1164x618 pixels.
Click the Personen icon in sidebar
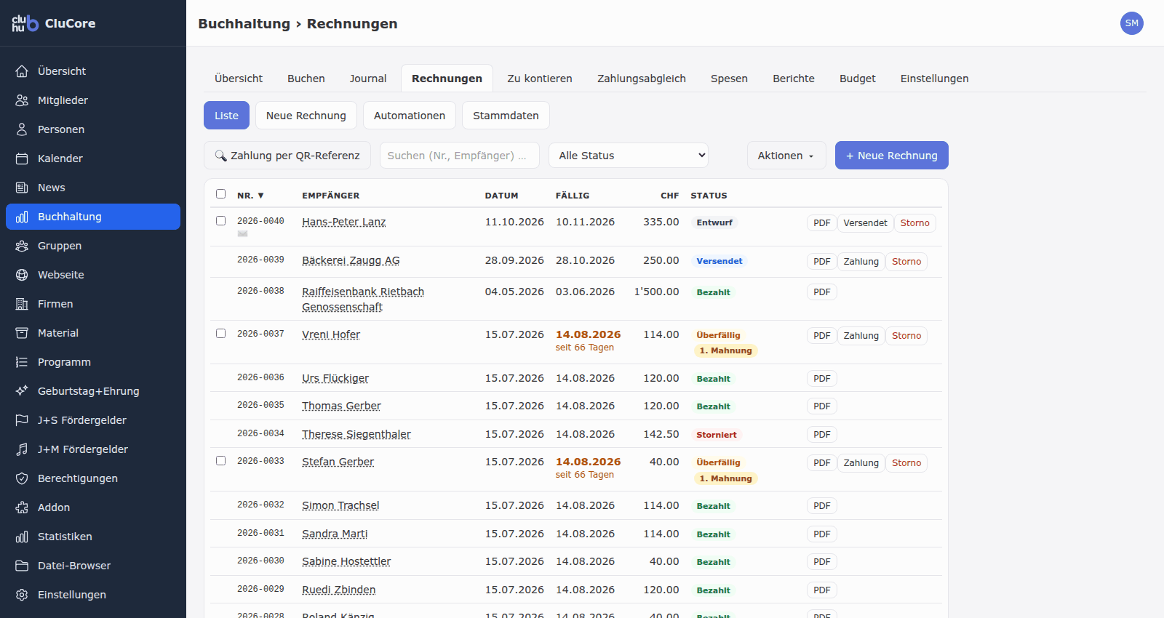pyautogui.click(x=22, y=129)
